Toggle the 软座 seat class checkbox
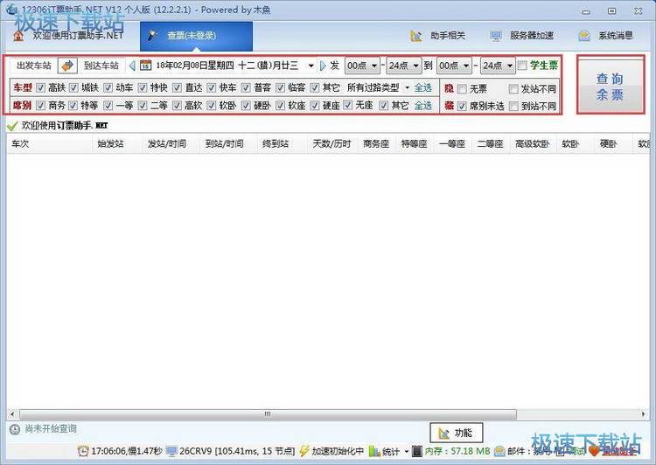Screen dimensions: 656x465 (x=280, y=106)
